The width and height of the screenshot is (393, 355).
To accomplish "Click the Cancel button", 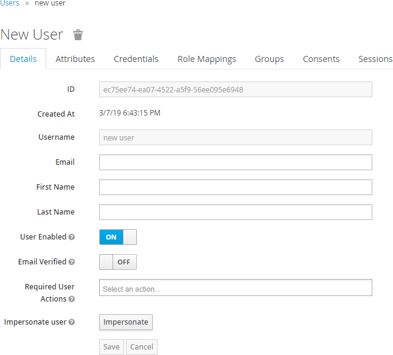I will point(142,346).
